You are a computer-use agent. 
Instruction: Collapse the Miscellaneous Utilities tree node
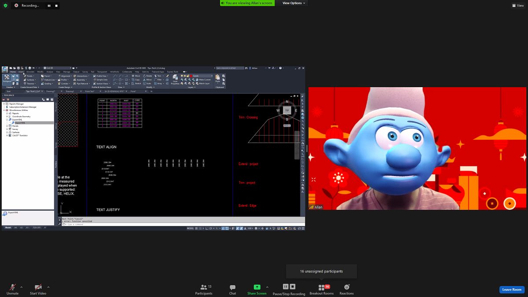(x=4, y=110)
